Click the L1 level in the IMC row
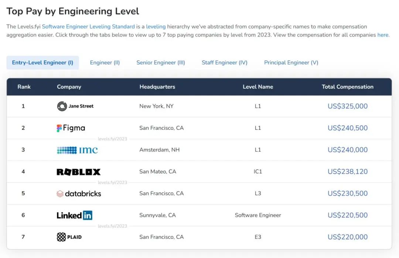 click(x=258, y=150)
